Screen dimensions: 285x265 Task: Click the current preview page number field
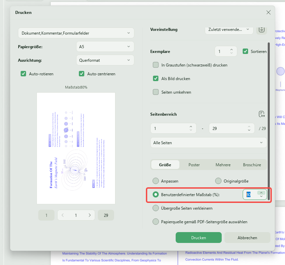tap(76, 215)
